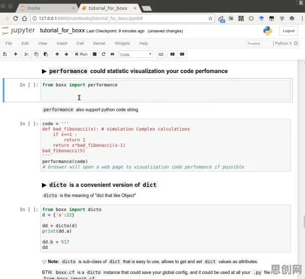
Task: Interrupt the kernel stop icon
Action: click(x=95, y=54)
